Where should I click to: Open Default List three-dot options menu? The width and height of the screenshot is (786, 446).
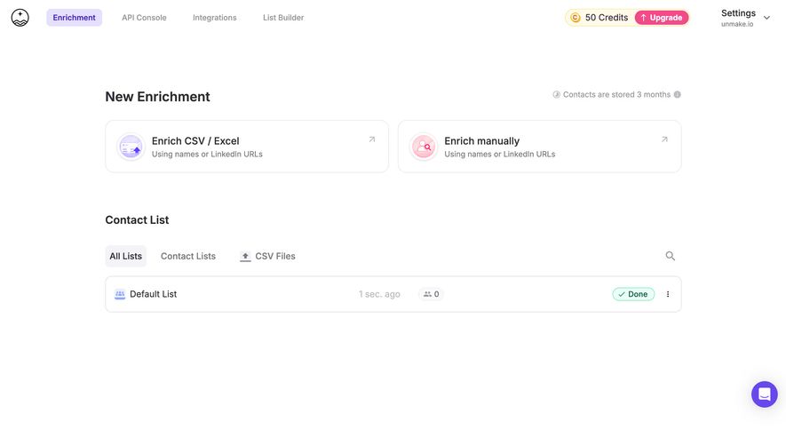(x=668, y=294)
